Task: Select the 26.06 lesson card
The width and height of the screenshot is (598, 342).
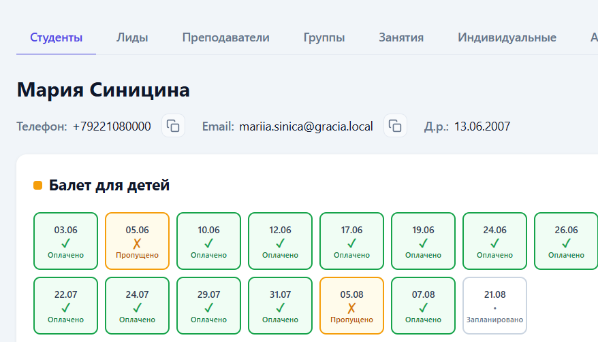Action: click(566, 241)
